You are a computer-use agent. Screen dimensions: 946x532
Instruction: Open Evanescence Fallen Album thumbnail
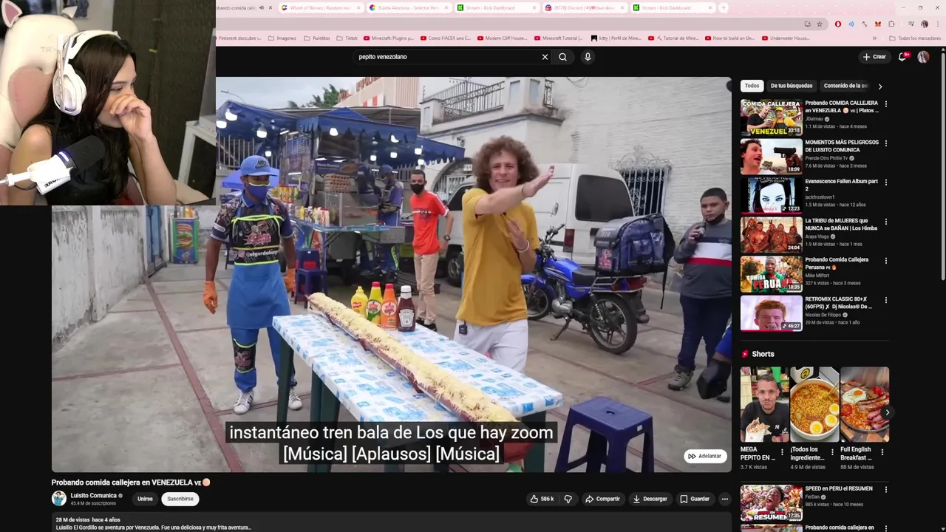[x=772, y=195]
